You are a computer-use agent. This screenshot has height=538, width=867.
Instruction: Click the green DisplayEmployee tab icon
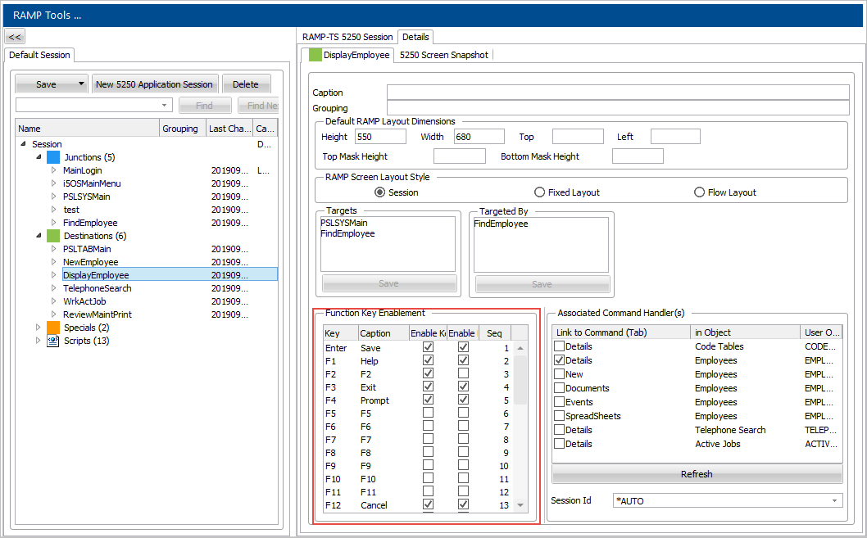coord(315,55)
